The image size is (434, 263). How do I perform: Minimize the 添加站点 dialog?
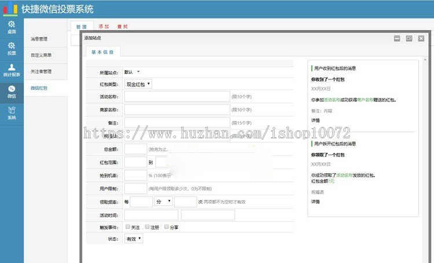coord(397,38)
